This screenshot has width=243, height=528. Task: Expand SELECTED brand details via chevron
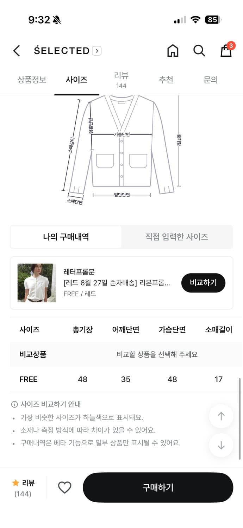[96, 51]
